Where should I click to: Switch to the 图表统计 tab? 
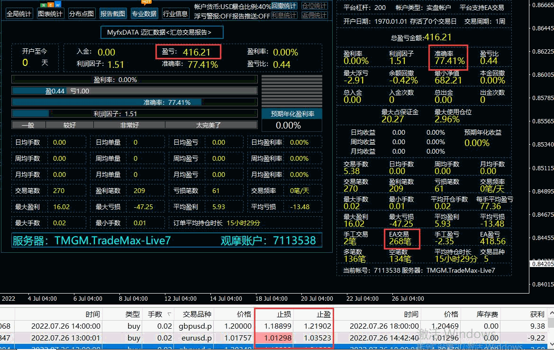point(50,14)
